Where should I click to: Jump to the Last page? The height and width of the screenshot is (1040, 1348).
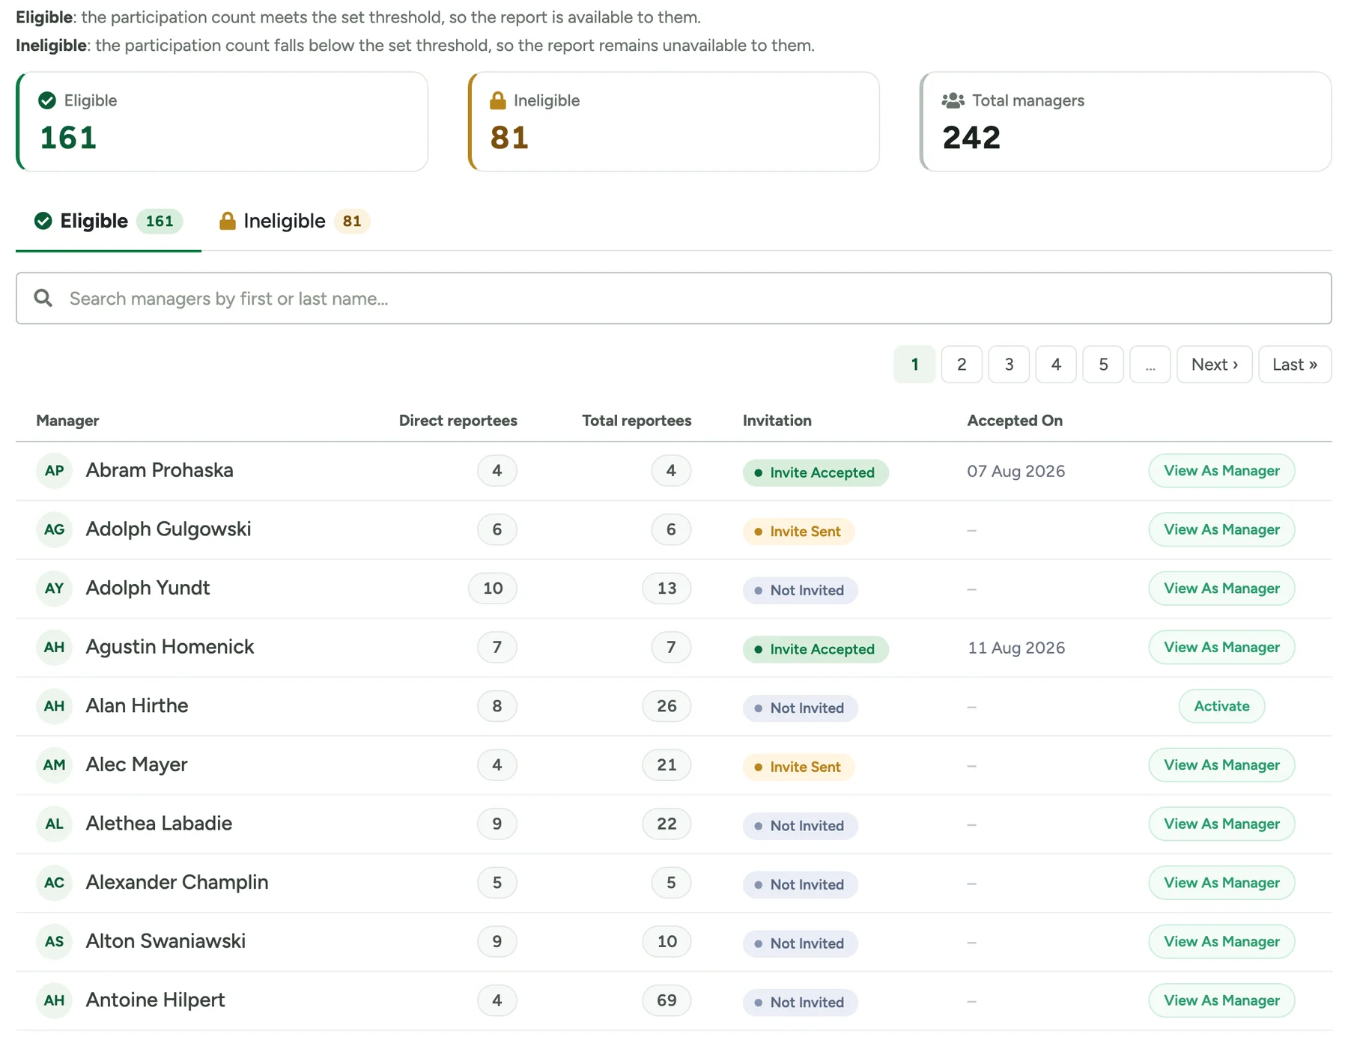click(x=1295, y=365)
